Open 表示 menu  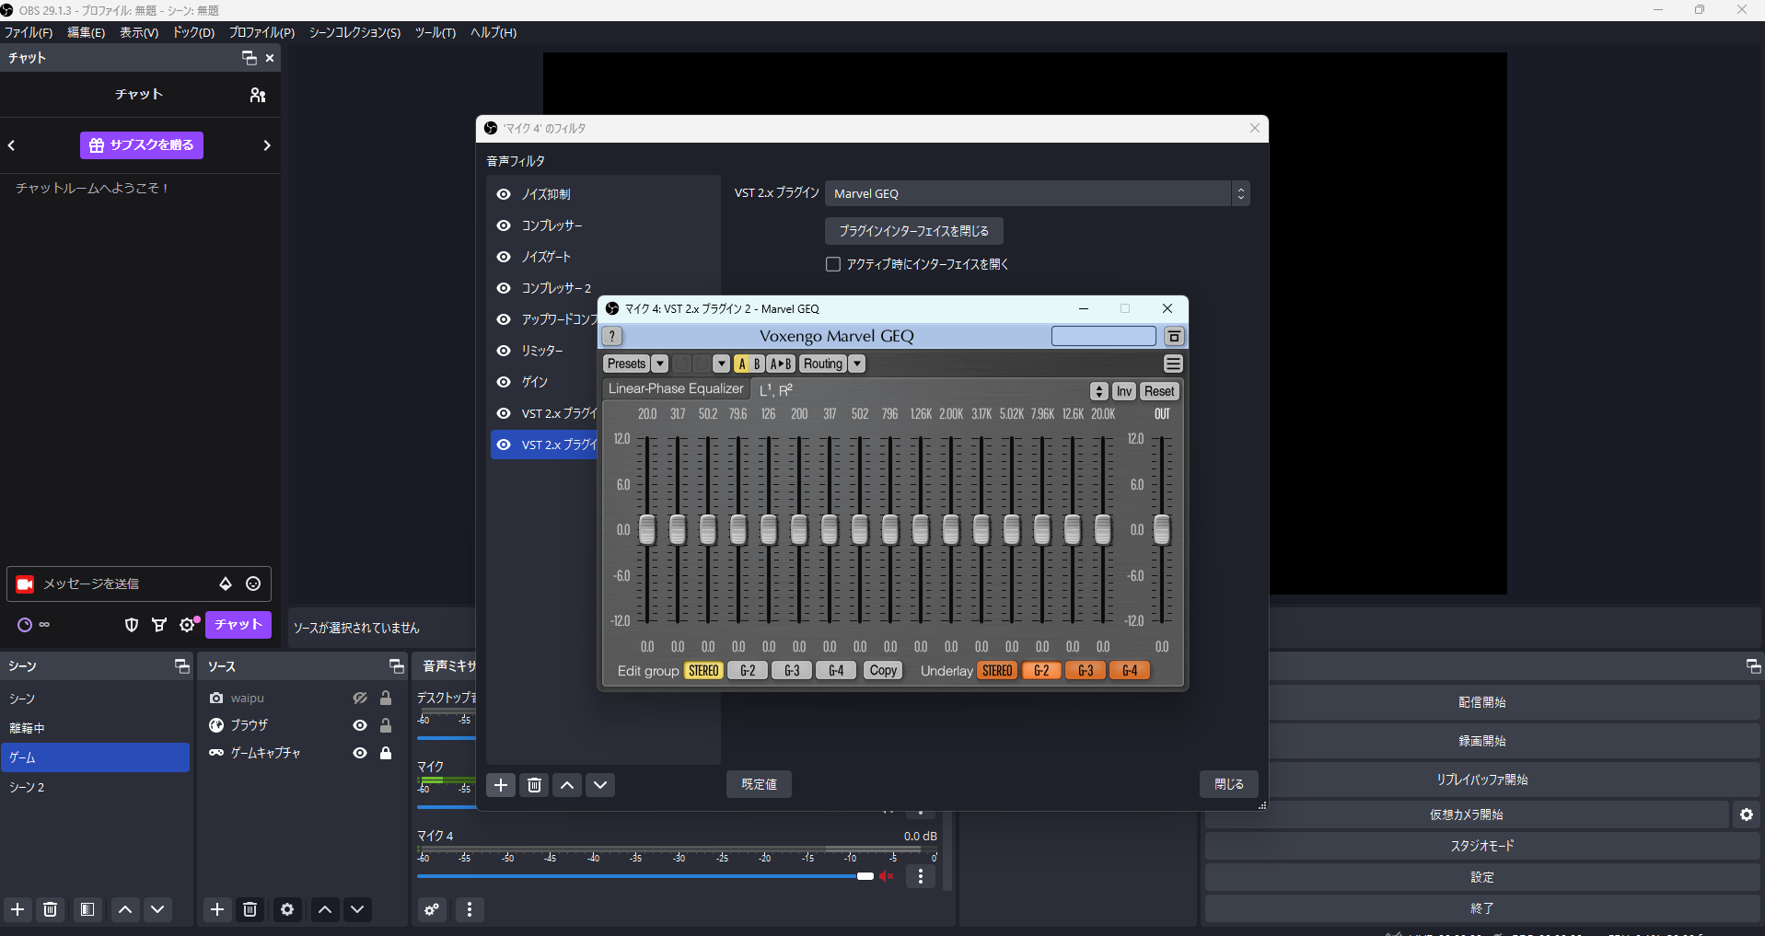tap(139, 32)
